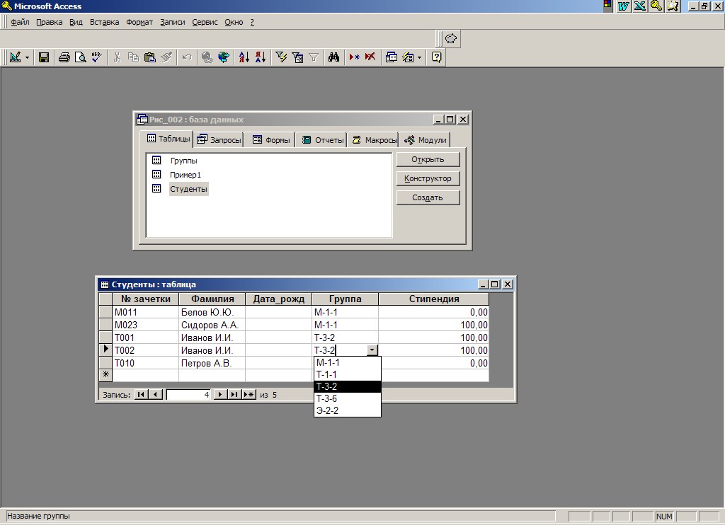Click the colored squares Office shortcut bar icon
The width and height of the screenshot is (725, 525).
607,6
